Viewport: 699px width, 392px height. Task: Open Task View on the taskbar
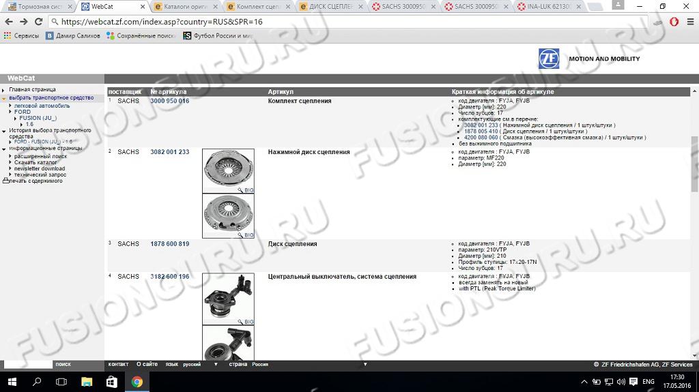(61, 382)
